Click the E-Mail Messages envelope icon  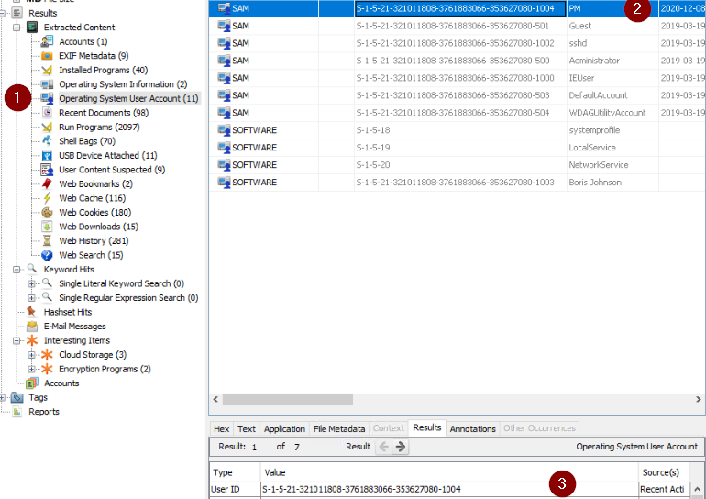point(32,327)
